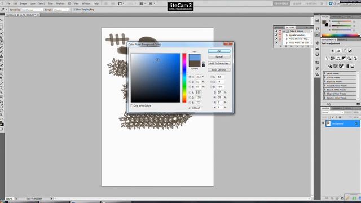Switch to the Masks tab
Screen dimensions: 361x203
[342, 39]
